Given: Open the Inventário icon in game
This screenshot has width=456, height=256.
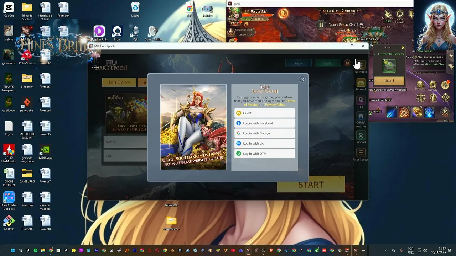Looking at the screenshot, I should tap(420, 86).
